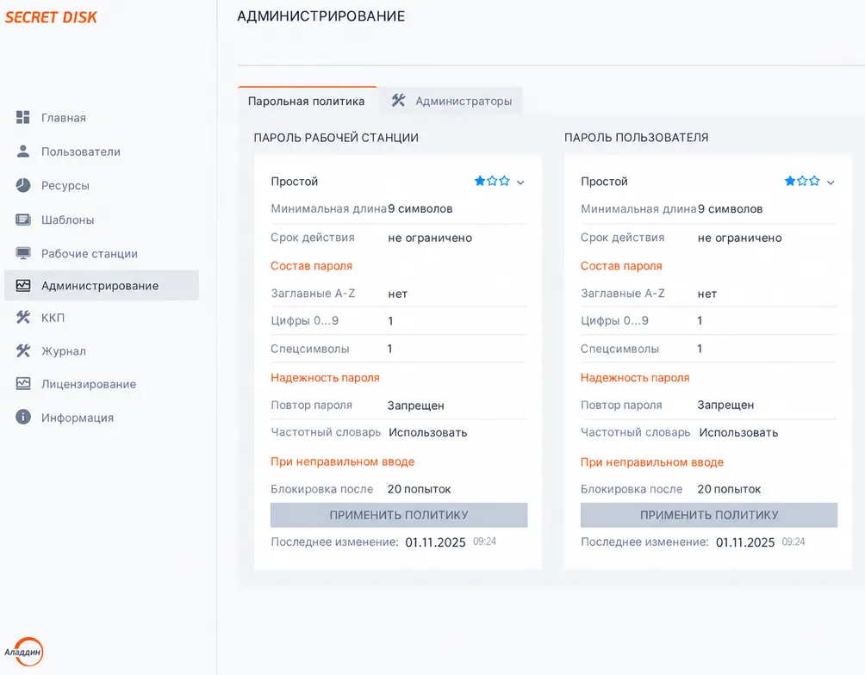
Task: Click Состав пароля heading in user card
Action: tap(621, 266)
